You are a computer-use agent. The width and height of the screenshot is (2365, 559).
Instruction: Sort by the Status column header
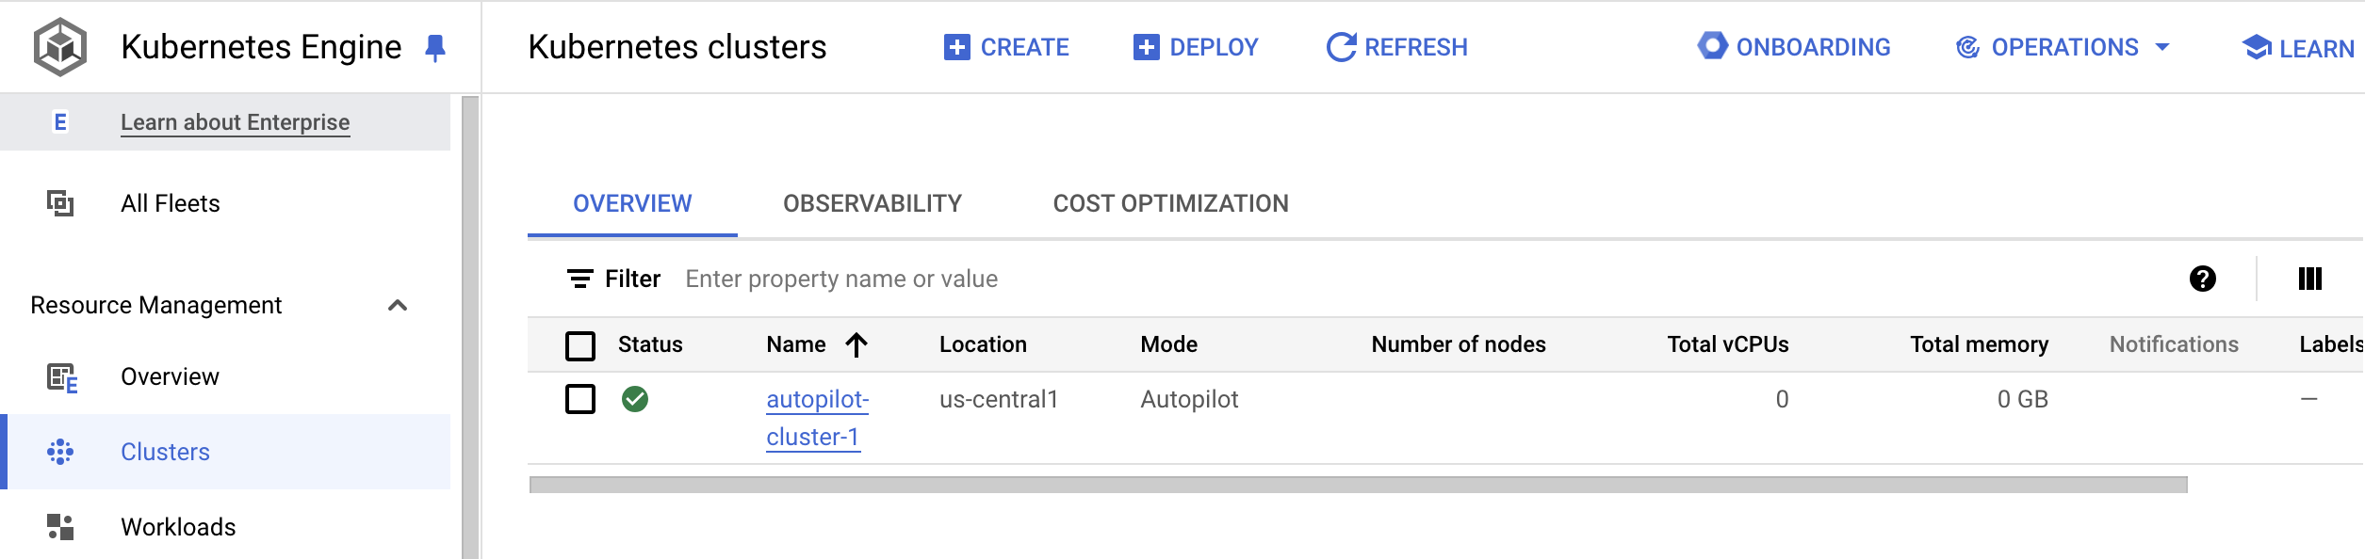[650, 344]
